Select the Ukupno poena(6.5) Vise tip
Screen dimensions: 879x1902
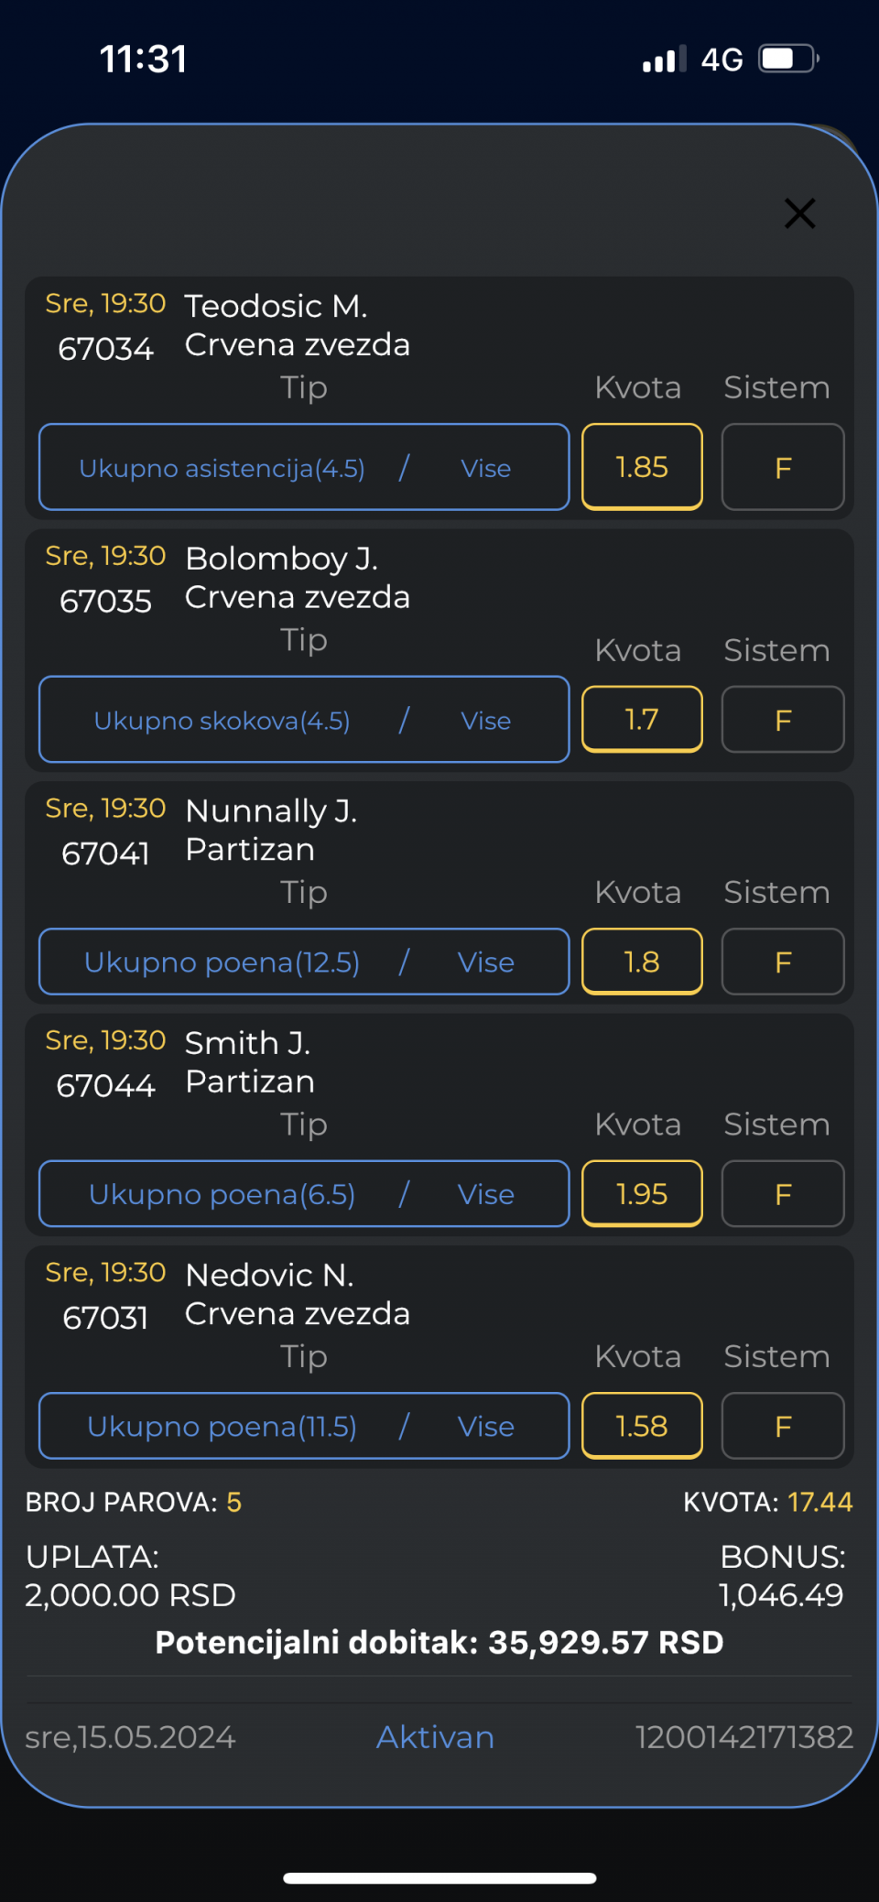click(304, 1194)
